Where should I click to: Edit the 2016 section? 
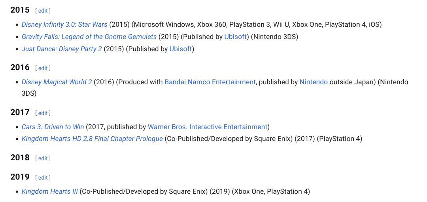[43, 68]
